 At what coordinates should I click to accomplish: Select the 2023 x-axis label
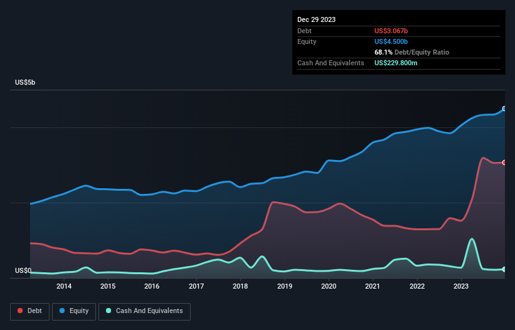tap(461, 286)
